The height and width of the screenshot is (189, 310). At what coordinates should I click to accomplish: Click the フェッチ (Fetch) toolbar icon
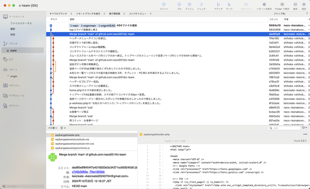tap(201, 5)
